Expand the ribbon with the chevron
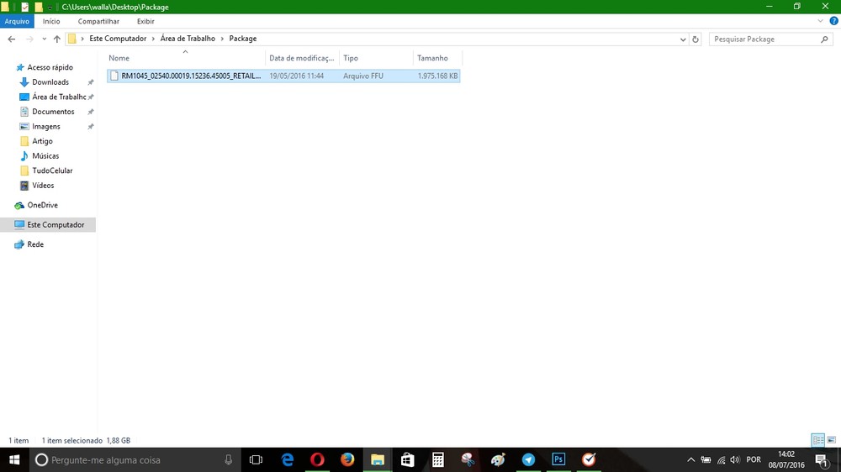Screen dimensions: 841x472 [x=820, y=21]
